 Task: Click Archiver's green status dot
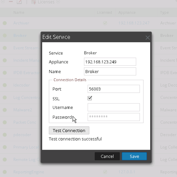[5, 23]
